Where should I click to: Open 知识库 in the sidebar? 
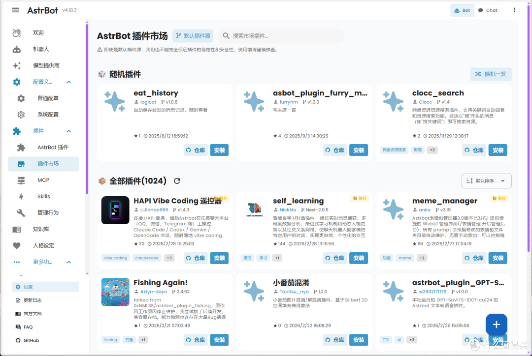(43, 229)
